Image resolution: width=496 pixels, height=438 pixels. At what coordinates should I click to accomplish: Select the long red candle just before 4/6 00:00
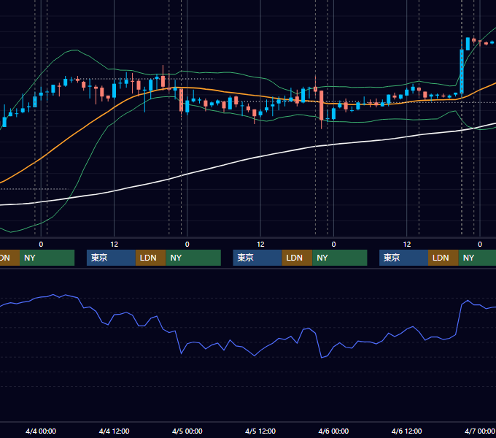tap(322, 105)
